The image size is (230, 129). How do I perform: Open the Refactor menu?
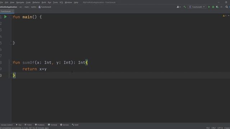pyautogui.click(x=36, y=3)
